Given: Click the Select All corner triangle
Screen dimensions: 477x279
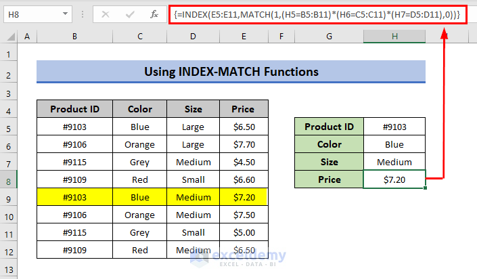Looking at the screenshot, I should click(9, 37).
